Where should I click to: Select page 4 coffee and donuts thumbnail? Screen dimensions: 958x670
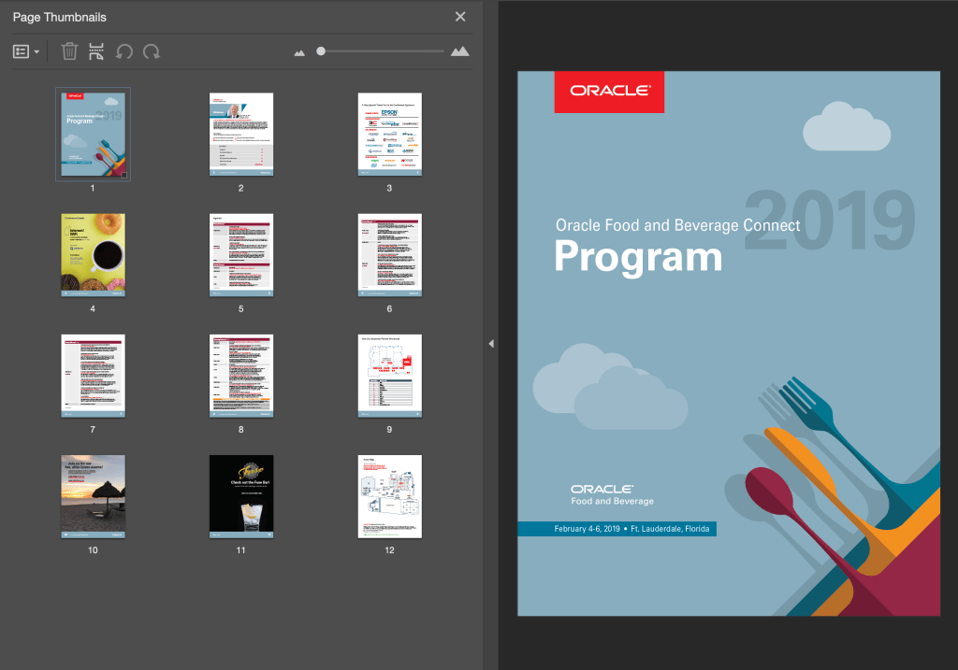pyautogui.click(x=93, y=254)
